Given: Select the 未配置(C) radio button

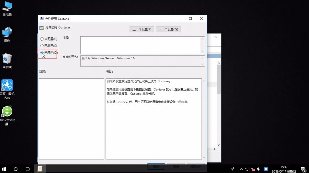Looking at the screenshot, I should (x=42, y=39).
